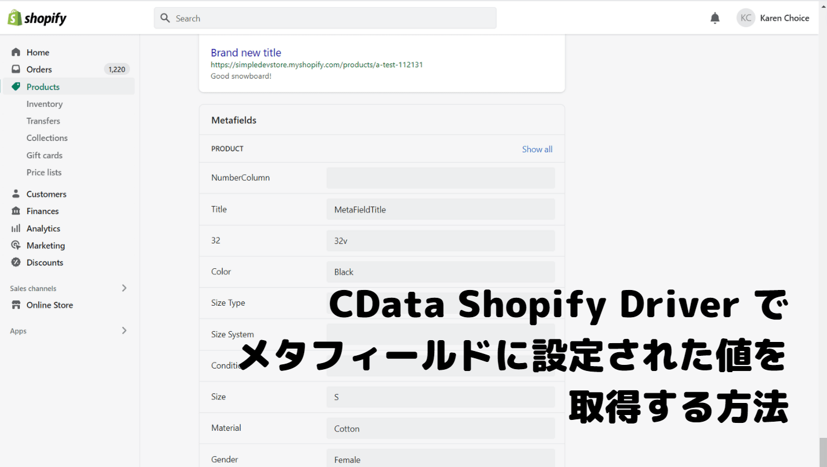This screenshot has height=467, width=827.
Task: Click the Products tag icon
Action: click(16, 87)
